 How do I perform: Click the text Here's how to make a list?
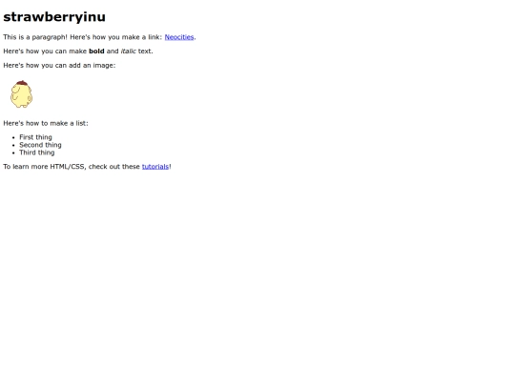pos(46,123)
